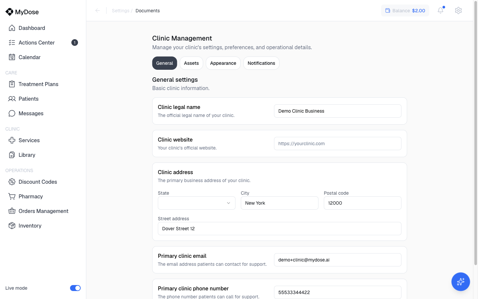Click the Pharmacy shopping cart icon
Viewport: 478px width, 299px height.
[x=12, y=196]
